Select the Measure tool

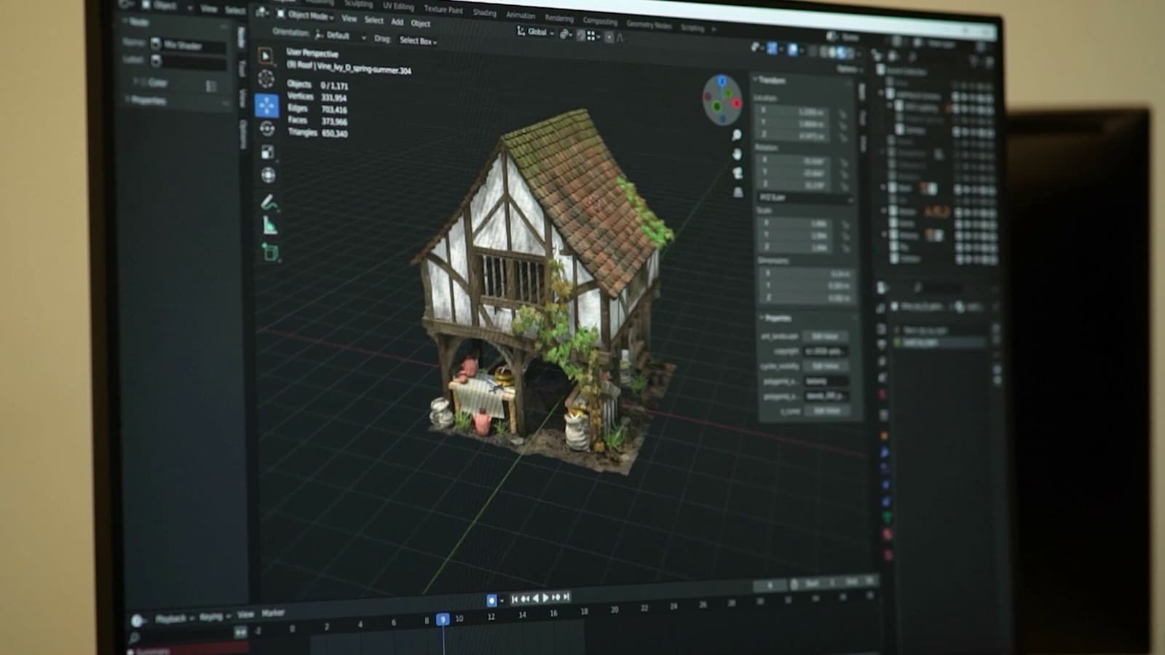pyautogui.click(x=269, y=226)
